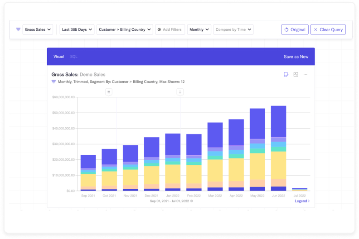Click the first column handle icon above chart
Image resolution: width=359 pixels, height=239 pixels.
(x=109, y=92)
